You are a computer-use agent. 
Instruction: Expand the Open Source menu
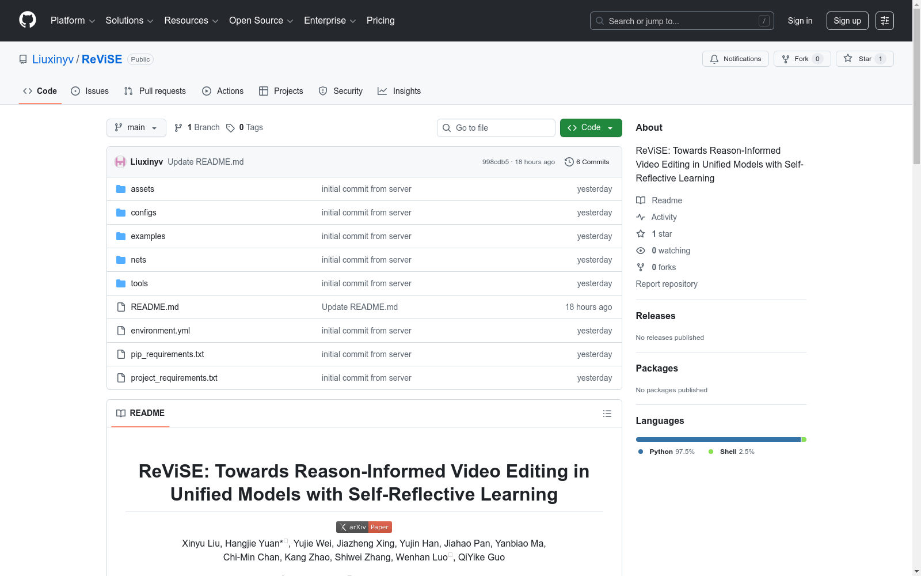[261, 21]
